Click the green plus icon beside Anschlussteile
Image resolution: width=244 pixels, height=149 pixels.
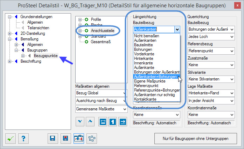tap(86, 31)
